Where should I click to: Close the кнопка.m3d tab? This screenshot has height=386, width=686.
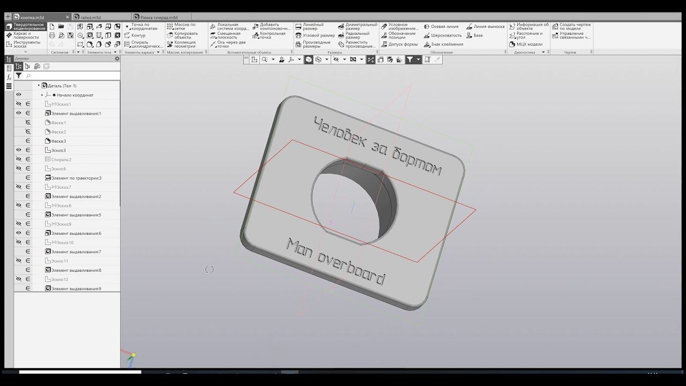69,17
